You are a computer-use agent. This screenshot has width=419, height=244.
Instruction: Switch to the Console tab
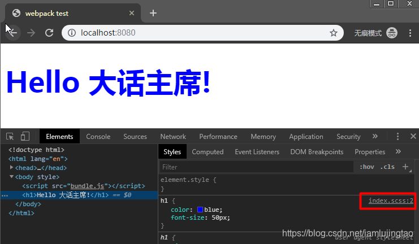pos(98,137)
